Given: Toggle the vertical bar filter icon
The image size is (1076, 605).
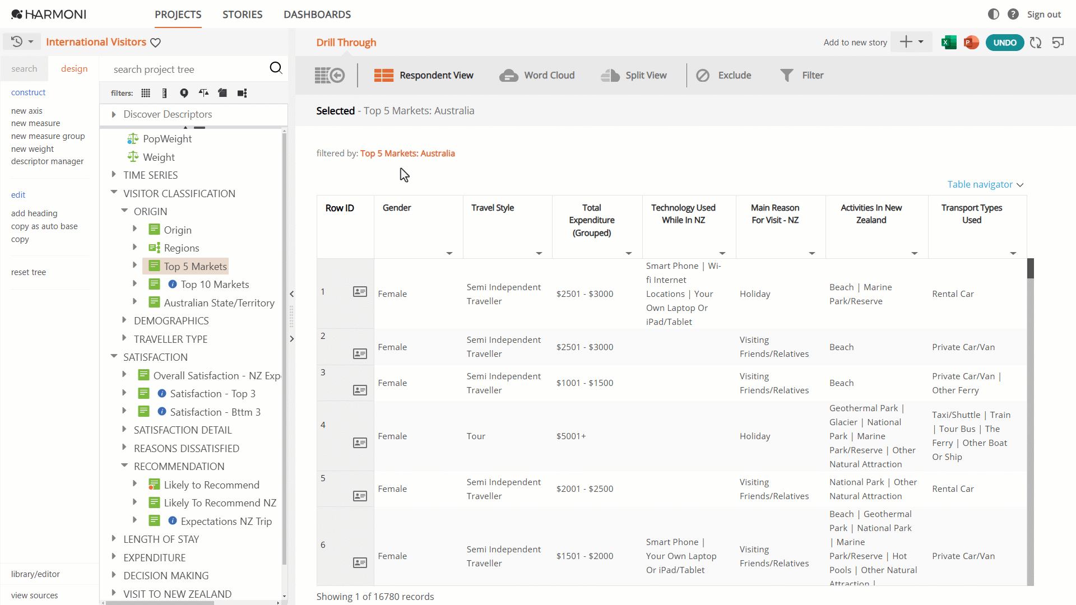Looking at the screenshot, I should [x=164, y=93].
